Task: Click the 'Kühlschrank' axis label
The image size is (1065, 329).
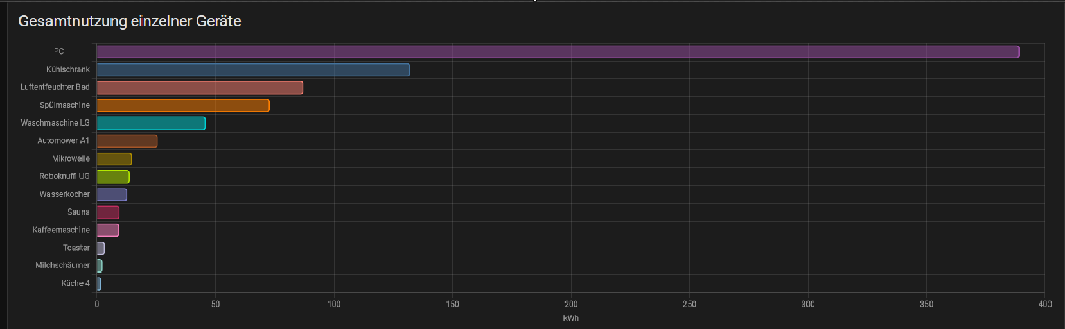Action: (x=68, y=69)
